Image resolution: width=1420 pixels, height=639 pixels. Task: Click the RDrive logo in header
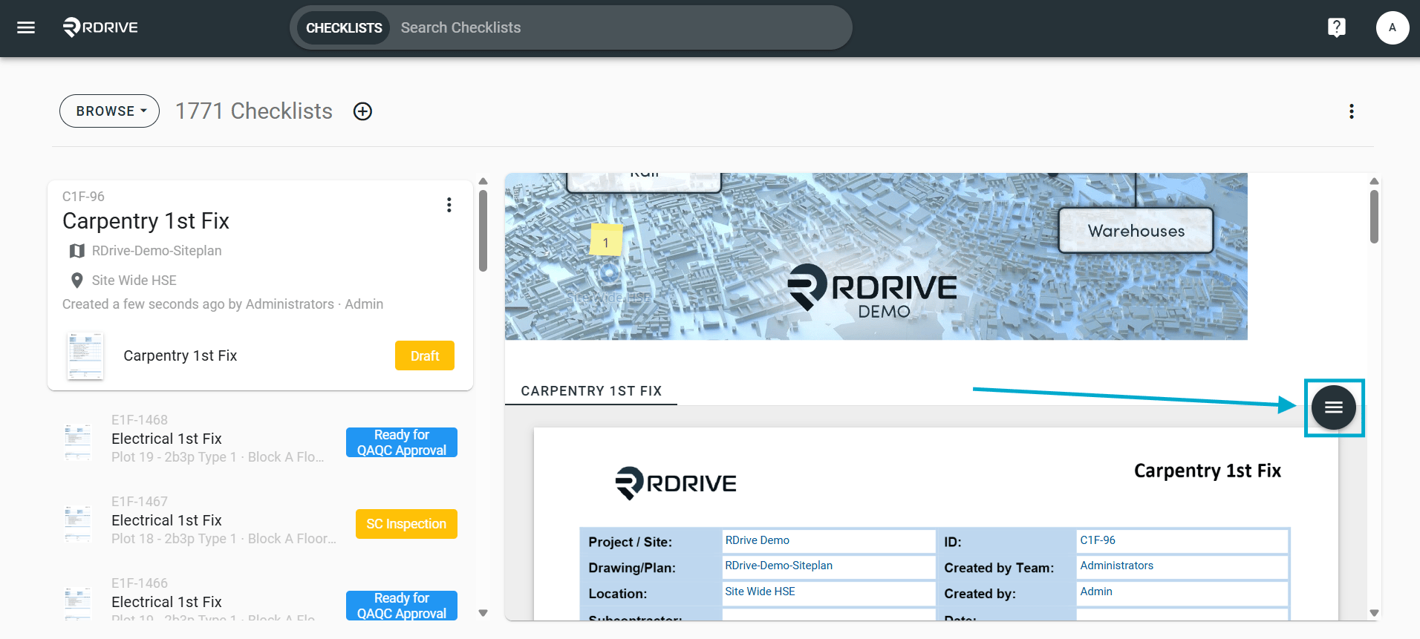[x=100, y=27]
